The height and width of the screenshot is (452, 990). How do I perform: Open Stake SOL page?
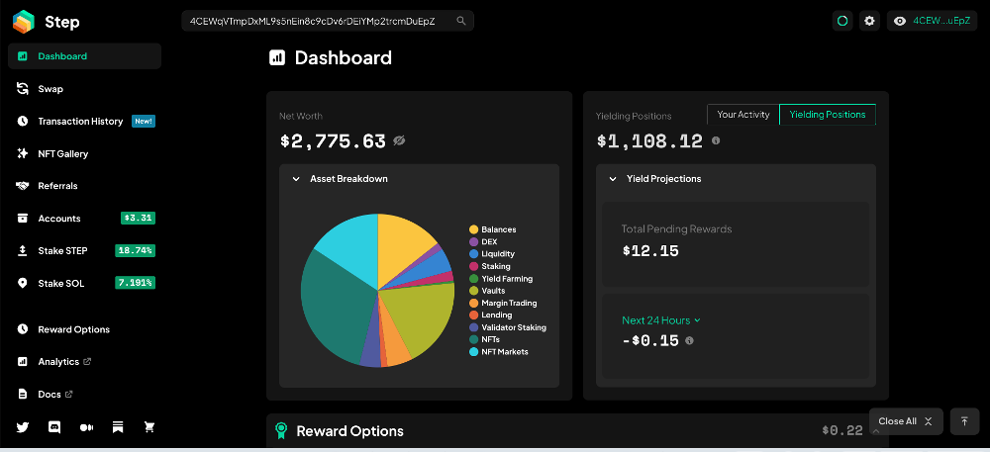point(60,283)
